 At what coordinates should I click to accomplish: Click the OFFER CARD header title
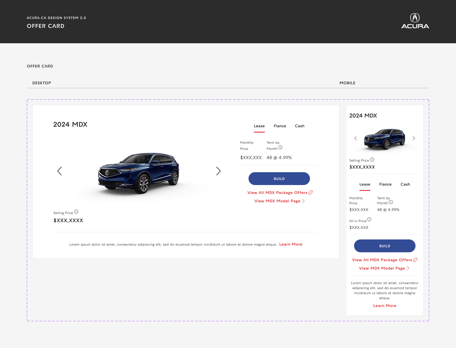pyautogui.click(x=46, y=26)
